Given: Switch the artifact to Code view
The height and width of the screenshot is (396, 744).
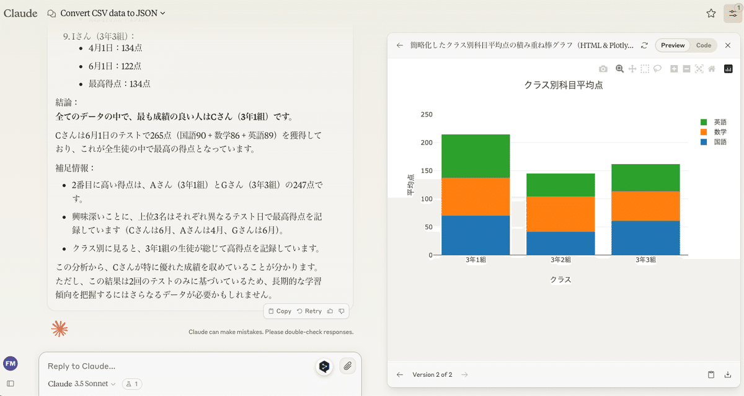Looking at the screenshot, I should [704, 45].
